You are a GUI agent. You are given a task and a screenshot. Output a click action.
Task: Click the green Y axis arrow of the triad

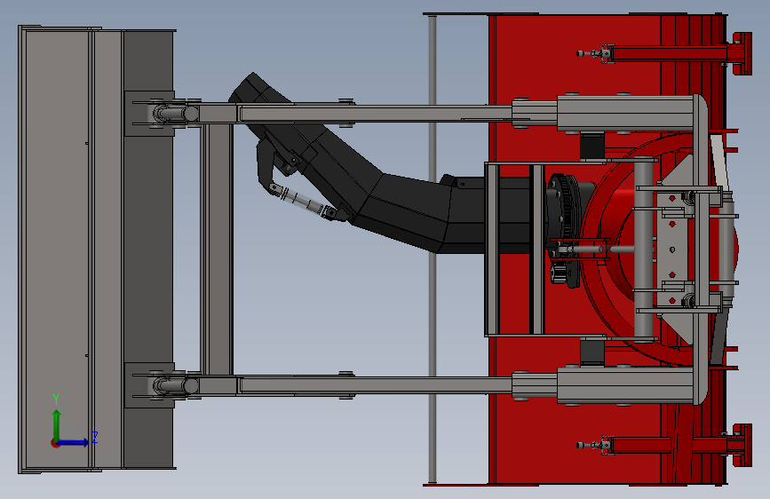pyautogui.click(x=57, y=424)
